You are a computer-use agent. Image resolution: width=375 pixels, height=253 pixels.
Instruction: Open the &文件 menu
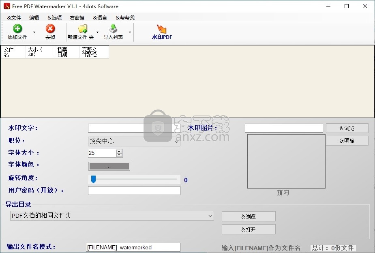[x=14, y=18]
